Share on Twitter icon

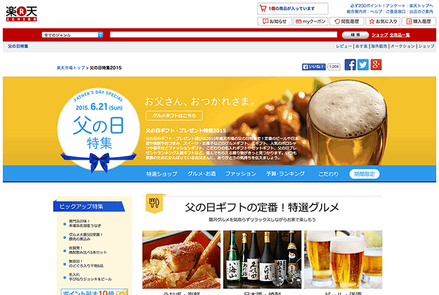[363, 64]
